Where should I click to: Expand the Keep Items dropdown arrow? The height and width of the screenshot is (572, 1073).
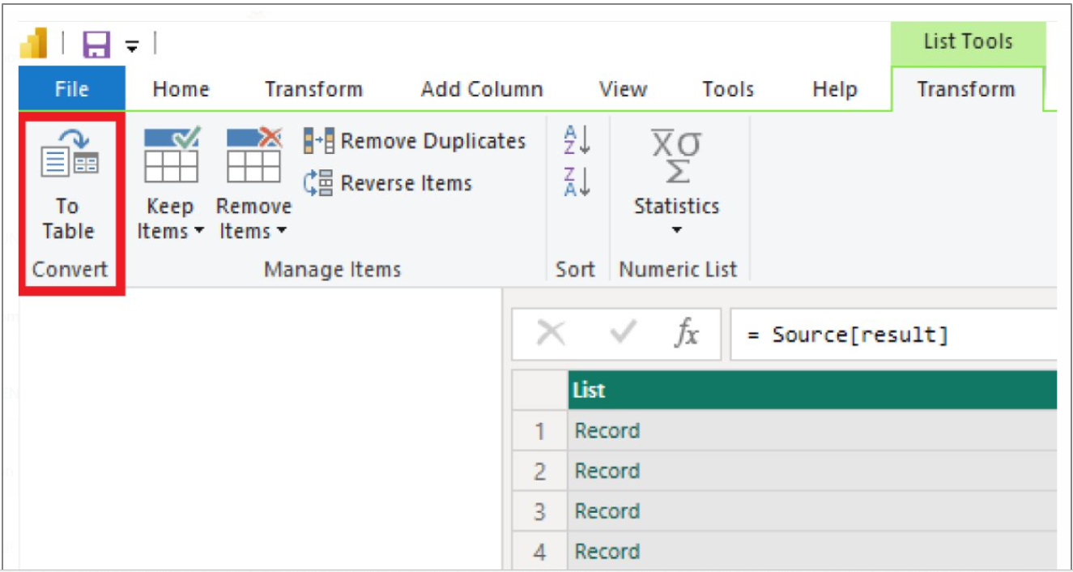198,232
